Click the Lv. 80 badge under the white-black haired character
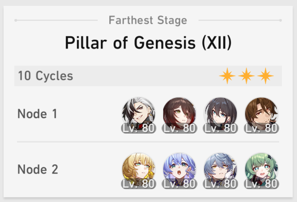 (138, 128)
